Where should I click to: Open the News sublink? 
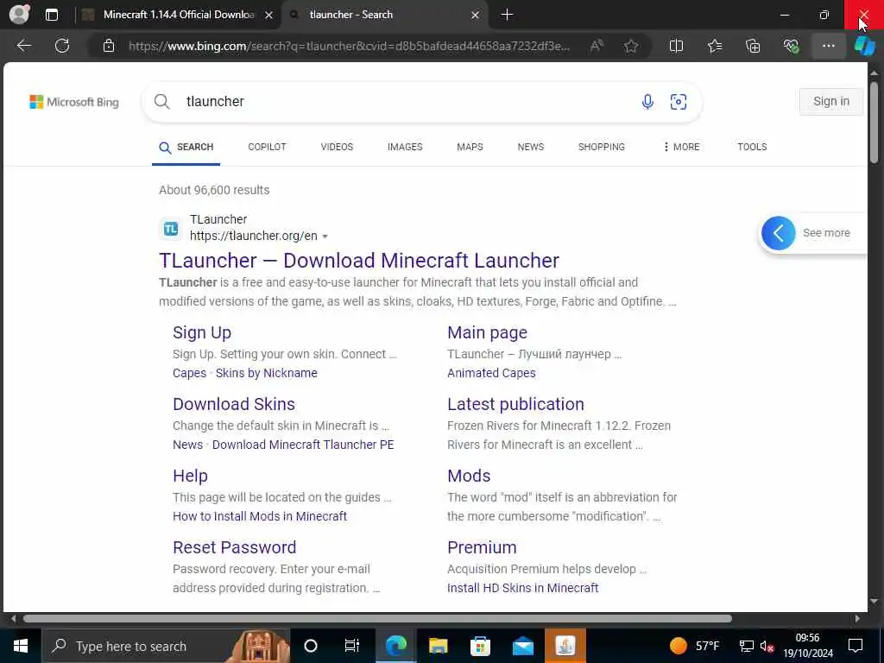pyautogui.click(x=187, y=445)
